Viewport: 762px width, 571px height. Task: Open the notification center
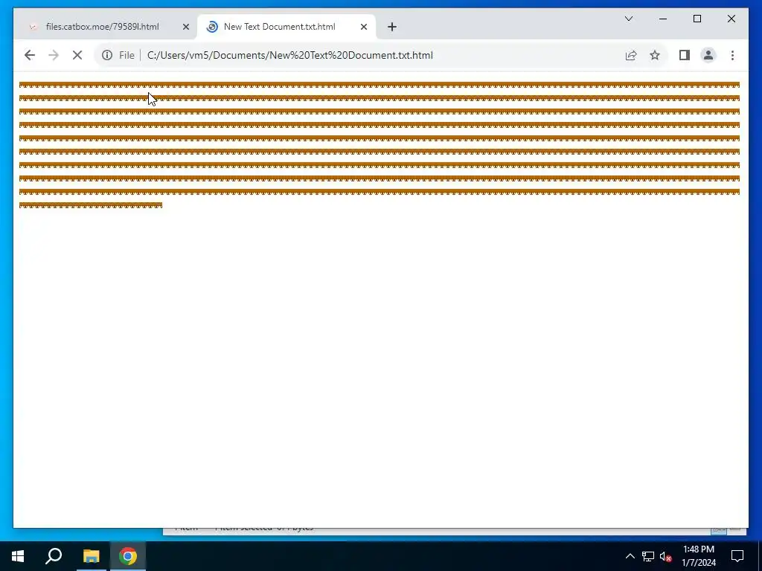pos(737,556)
